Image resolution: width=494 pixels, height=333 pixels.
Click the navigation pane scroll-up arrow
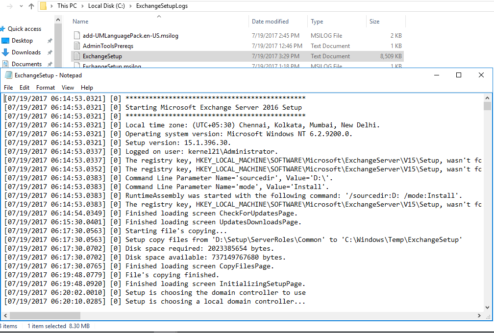pos(58,20)
